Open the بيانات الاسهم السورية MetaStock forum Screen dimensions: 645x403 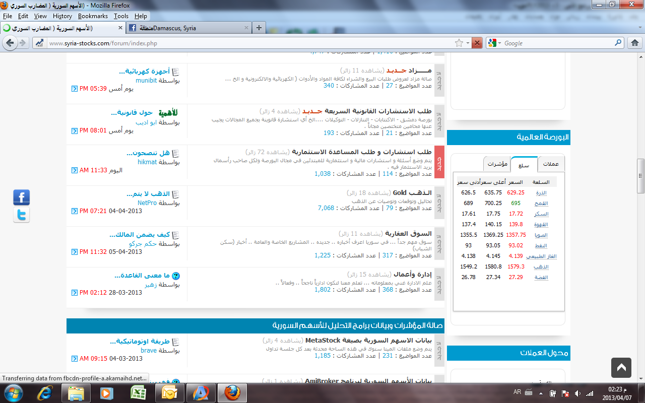369,340
